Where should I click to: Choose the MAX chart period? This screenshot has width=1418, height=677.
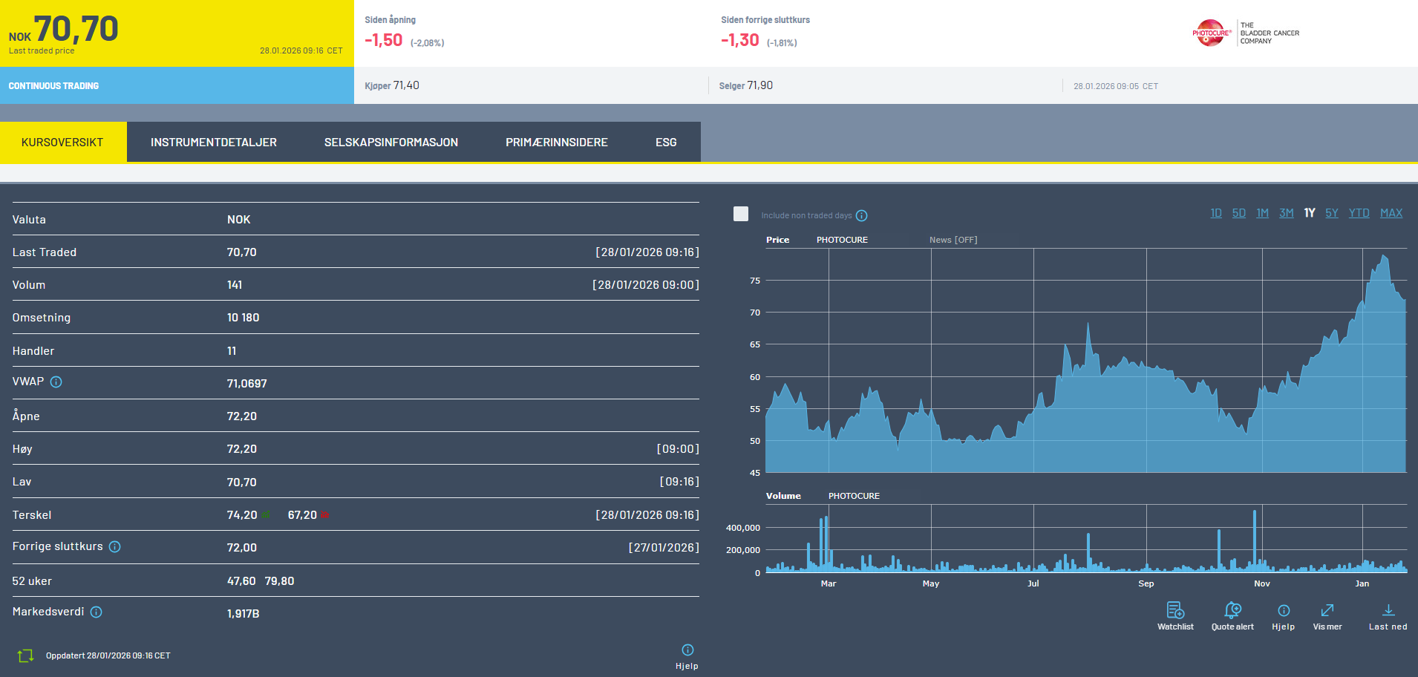pyautogui.click(x=1391, y=213)
